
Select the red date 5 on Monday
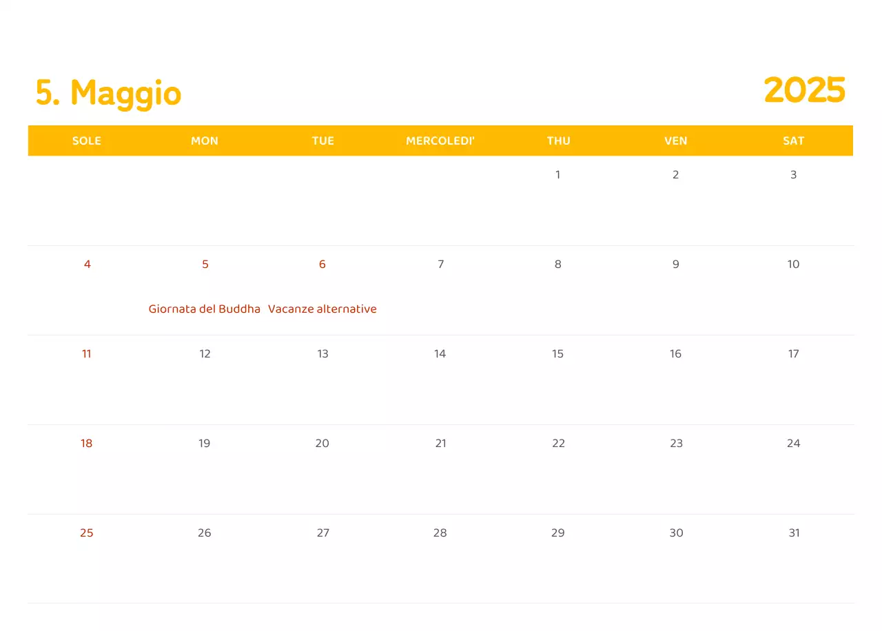point(204,264)
